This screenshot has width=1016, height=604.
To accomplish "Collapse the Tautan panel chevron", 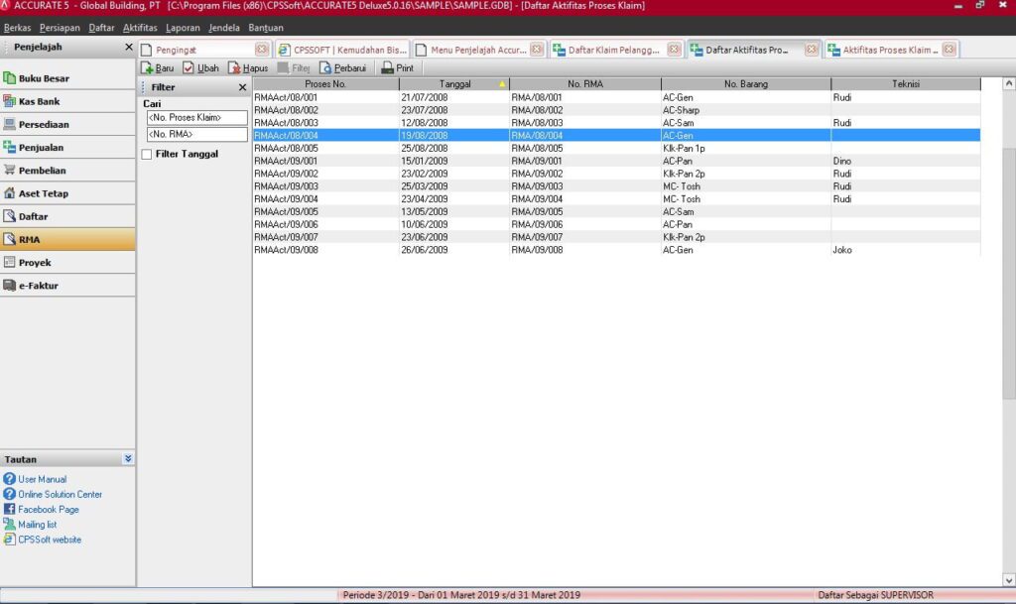I will pos(127,459).
